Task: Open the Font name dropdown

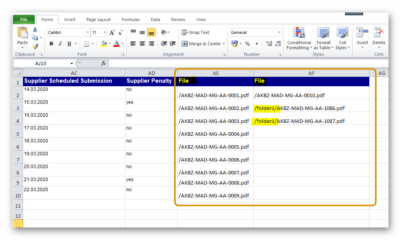Action: (88, 32)
